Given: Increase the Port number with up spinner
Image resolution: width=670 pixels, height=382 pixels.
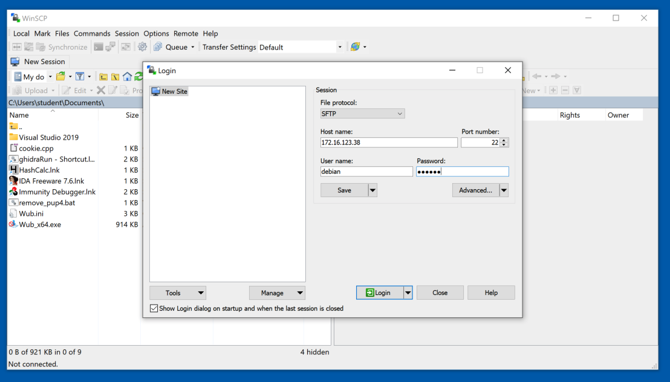Looking at the screenshot, I should click(x=504, y=140).
